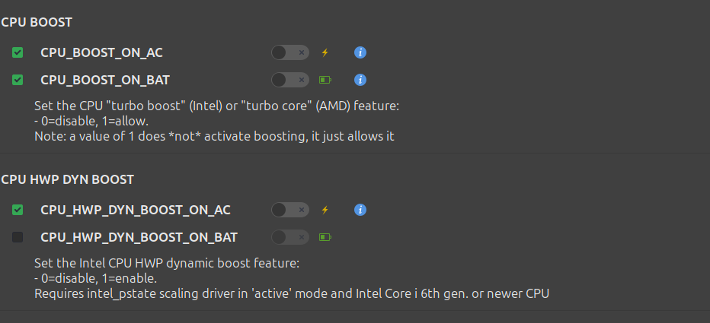Enable the CPU_HWP_DYN_BOOST_ON_BAT checkbox

[18, 237]
